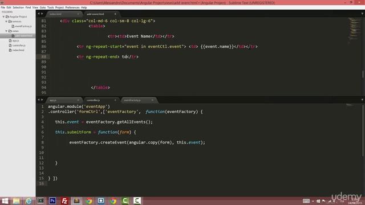The width and height of the screenshot is (365, 205).
Task: Open Photoshop from the taskbar
Action: tap(52, 201)
